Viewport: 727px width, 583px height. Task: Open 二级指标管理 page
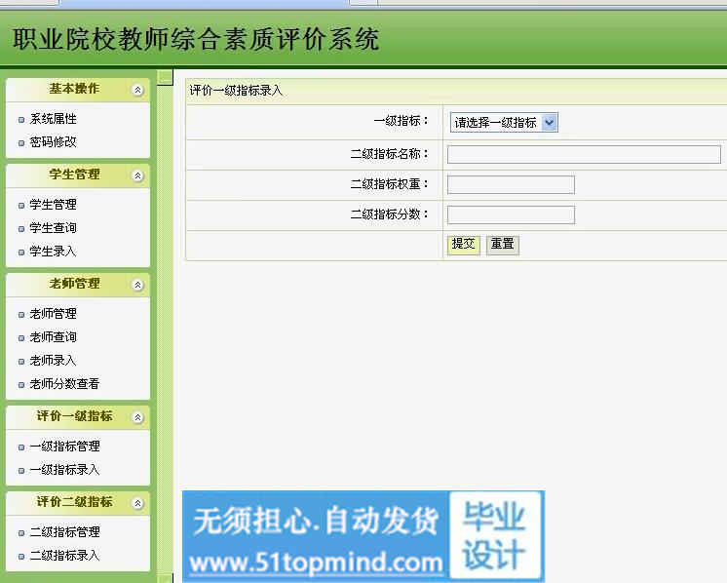pyautogui.click(x=65, y=532)
